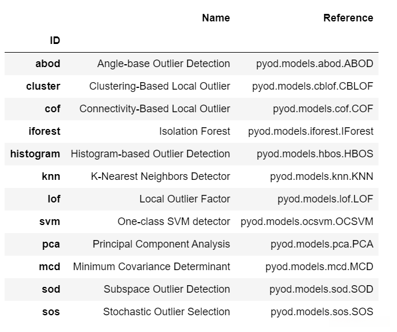Screen dimensions: 397x332
Task: Click the pyod.models.iforest.IForest reference
Action: pos(310,131)
